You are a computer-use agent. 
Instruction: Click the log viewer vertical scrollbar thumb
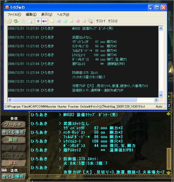tap(161, 92)
